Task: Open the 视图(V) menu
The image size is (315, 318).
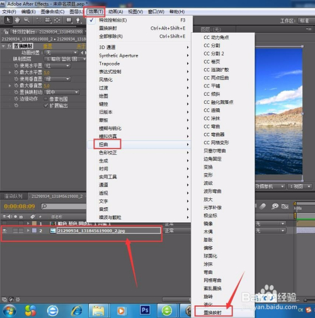Action: (x=135, y=12)
